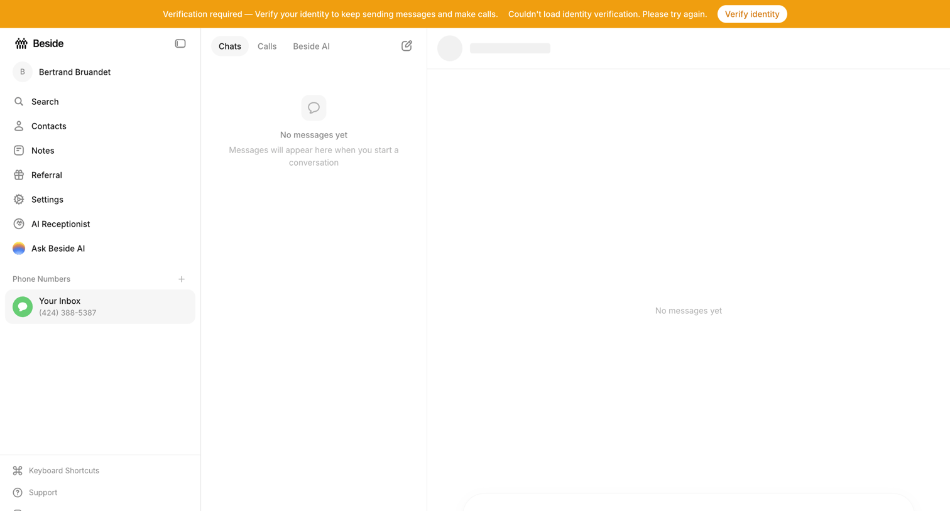
Task: Click the Ask Beside AI gradient orb
Action: click(x=19, y=249)
